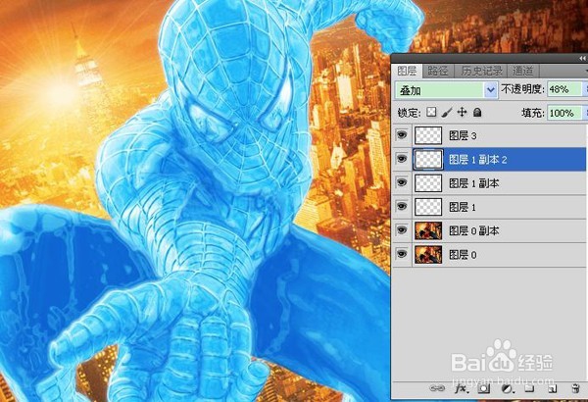Lock all with padlock icon
The height and width of the screenshot is (402, 588).
[477, 112]
